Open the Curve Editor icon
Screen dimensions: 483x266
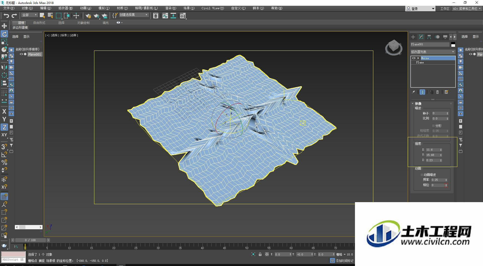coord(165,16)
